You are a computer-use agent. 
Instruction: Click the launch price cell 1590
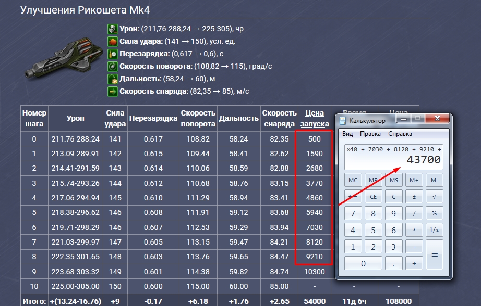tap(315, 154)
